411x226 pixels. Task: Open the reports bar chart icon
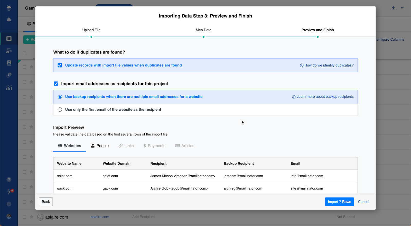pos(9,88)
